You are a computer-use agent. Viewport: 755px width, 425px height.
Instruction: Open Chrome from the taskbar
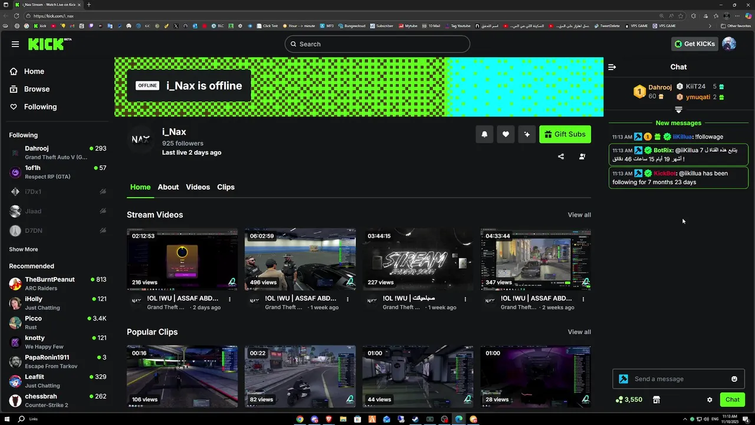click(300, 419)
